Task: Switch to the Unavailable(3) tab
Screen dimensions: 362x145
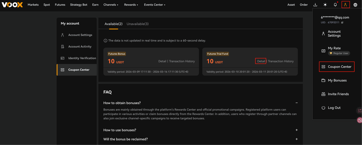Action: click(137, 24)
